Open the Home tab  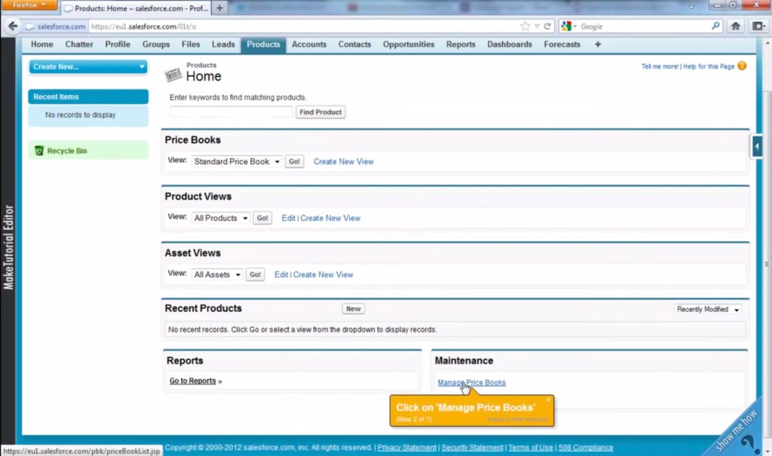pos(42,44)
